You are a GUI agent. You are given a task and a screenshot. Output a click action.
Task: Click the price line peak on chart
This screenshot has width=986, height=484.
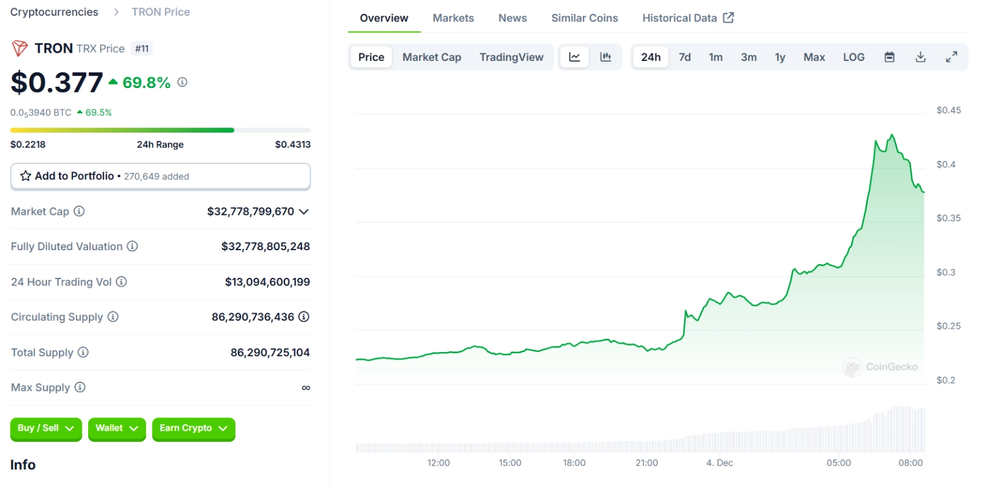pyautogui.click(x=892, y=135)
